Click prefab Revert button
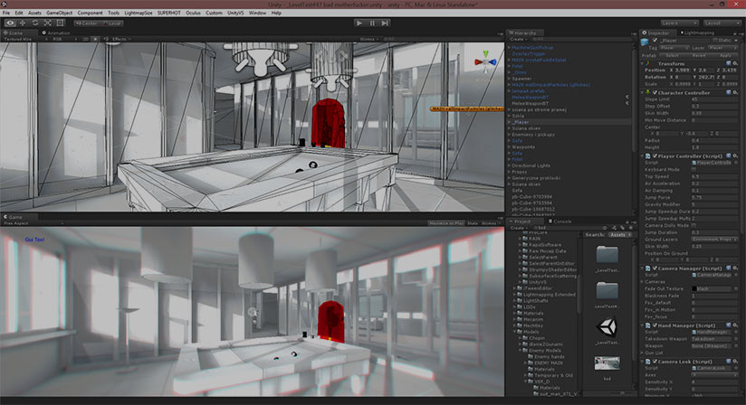This screenshot has height=405, width=746. coord(699,55)
